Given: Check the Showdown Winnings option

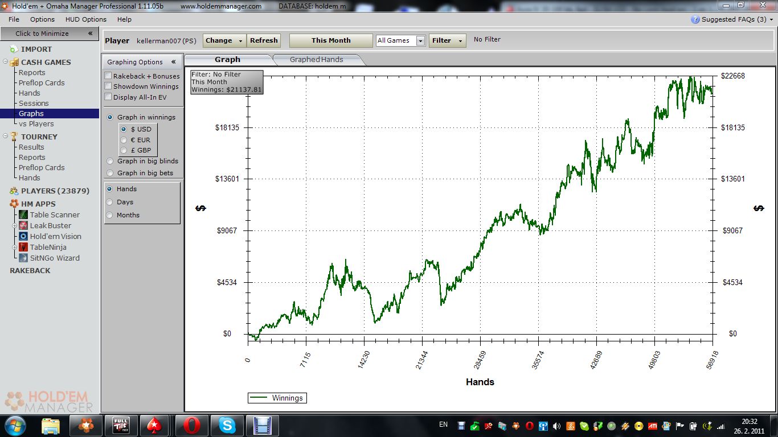Looking at the screenshot, I should [108, 86].
